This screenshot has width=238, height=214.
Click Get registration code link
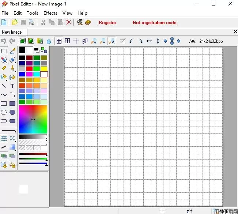154,23
